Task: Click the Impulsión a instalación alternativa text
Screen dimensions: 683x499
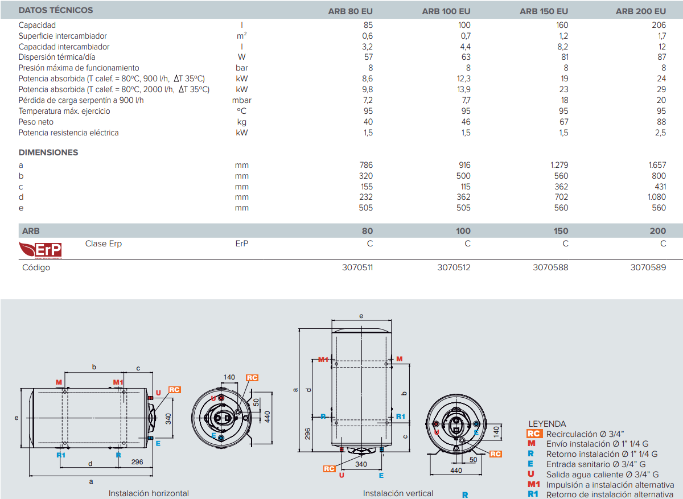Action: (610, 485)
